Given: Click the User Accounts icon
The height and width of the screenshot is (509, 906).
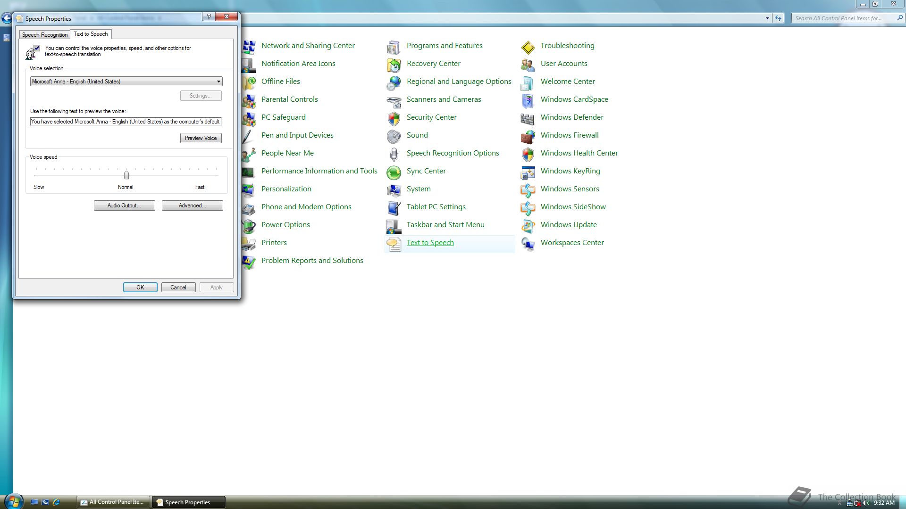Looking at the screenshot, I should 528,64.
